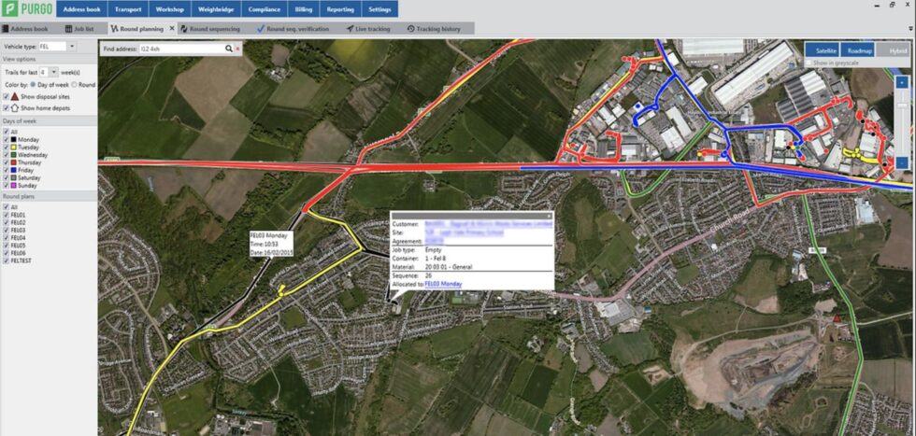
Task: Select Round color option
Action: tap(74, 85)
